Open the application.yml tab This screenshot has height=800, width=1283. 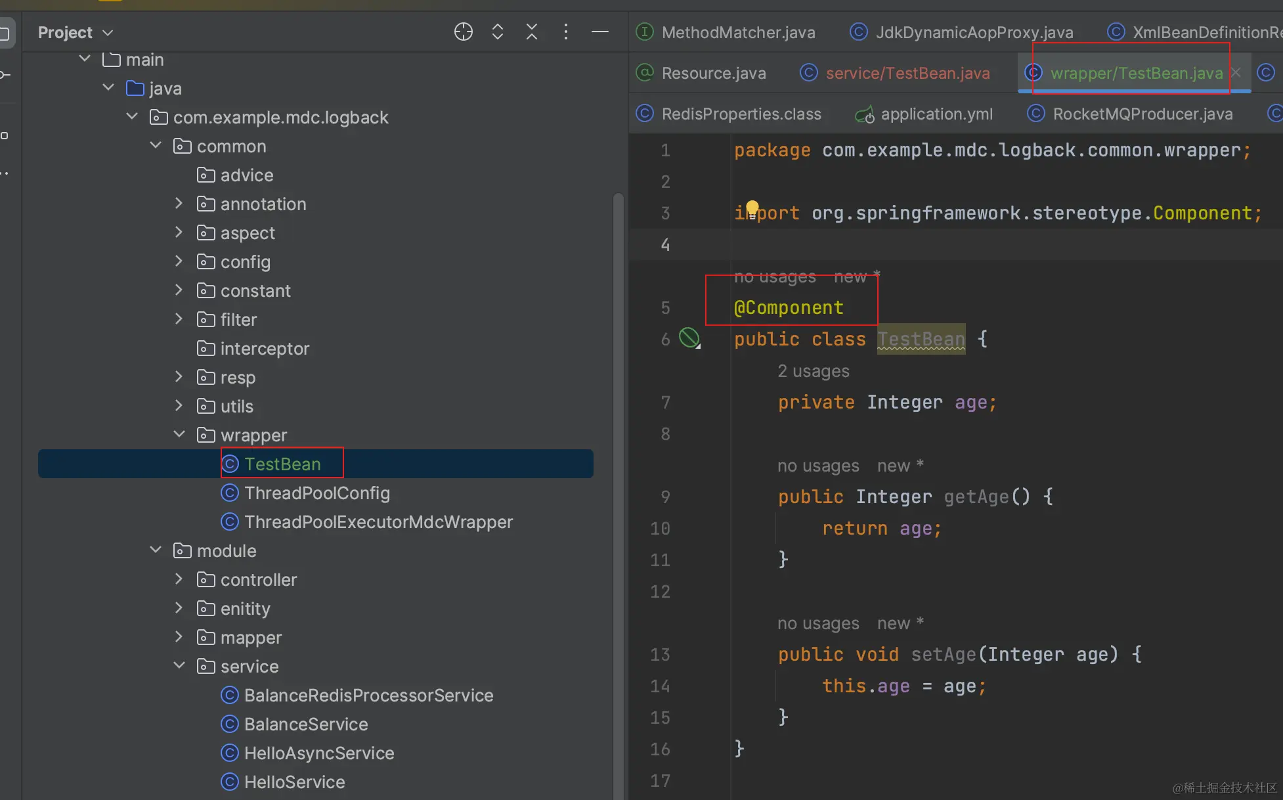tap(936, 114)
